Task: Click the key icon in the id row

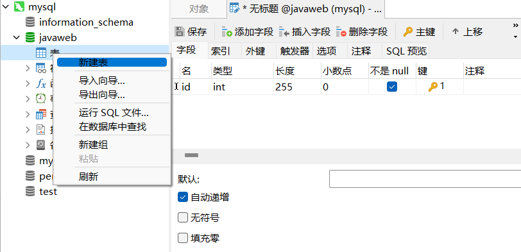Action: (x=433, y=87)
